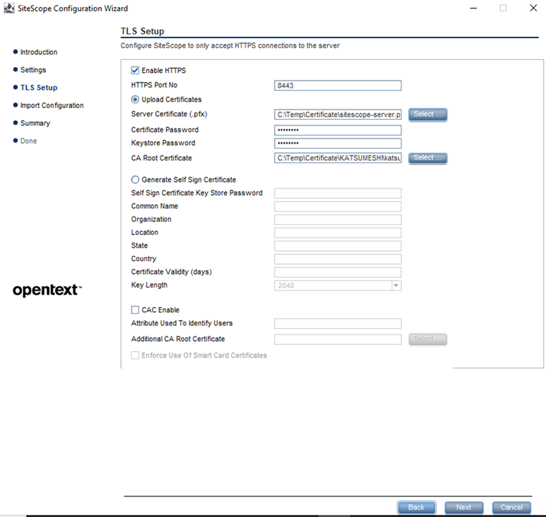Focus the HTTPS Port No field
Image resolution: width=546 pixels, height=517 pixels.
(x=338, y=86)
